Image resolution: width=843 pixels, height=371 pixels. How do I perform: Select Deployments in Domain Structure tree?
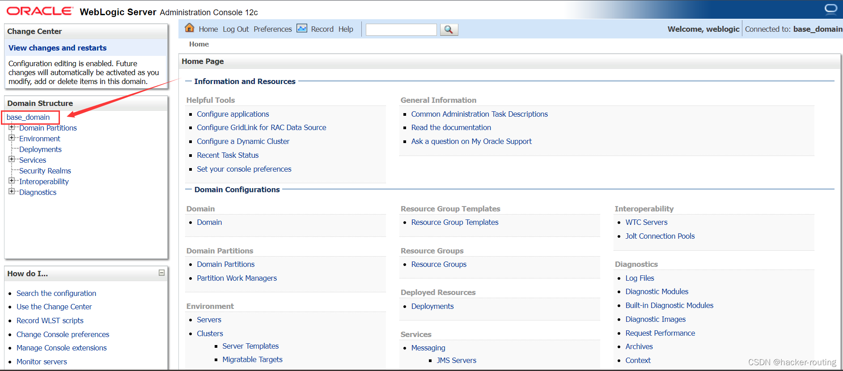coord(40,149)
